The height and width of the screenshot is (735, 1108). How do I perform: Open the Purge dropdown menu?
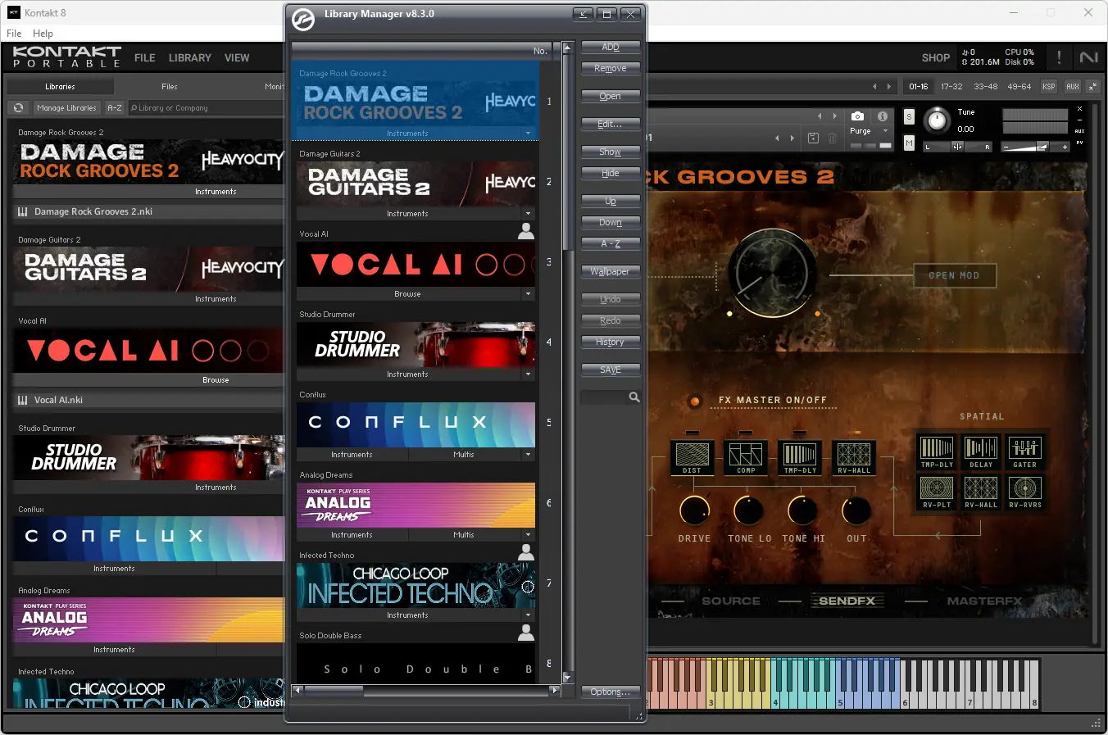[x=870, y=131]
